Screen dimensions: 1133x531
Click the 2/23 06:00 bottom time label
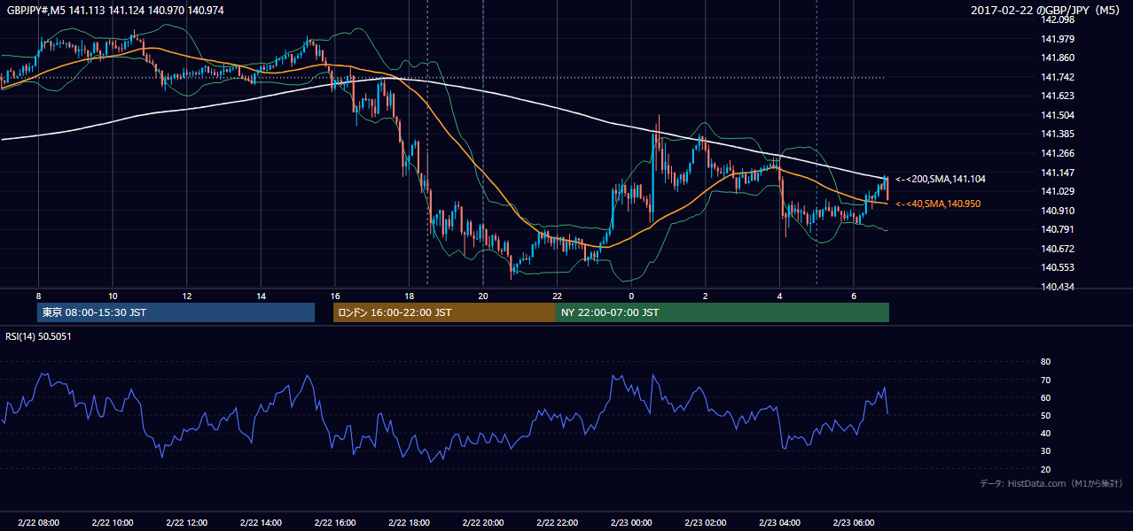pos(854,522)
